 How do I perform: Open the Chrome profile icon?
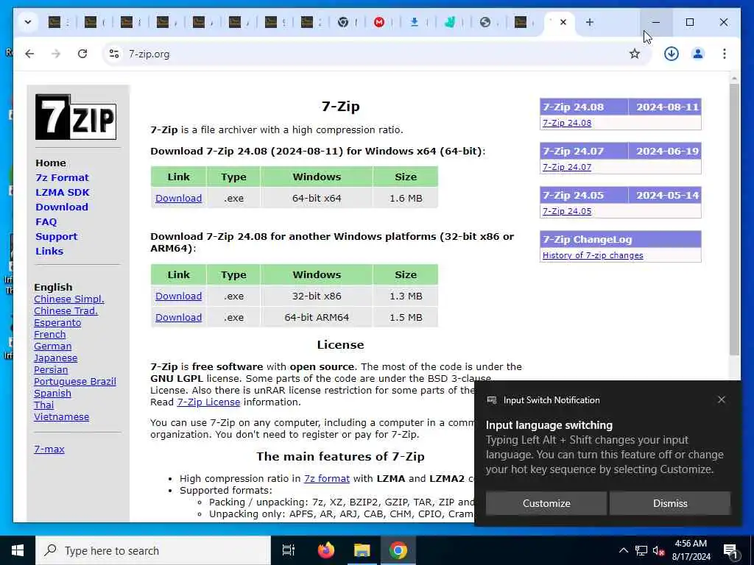pos(698,54)
